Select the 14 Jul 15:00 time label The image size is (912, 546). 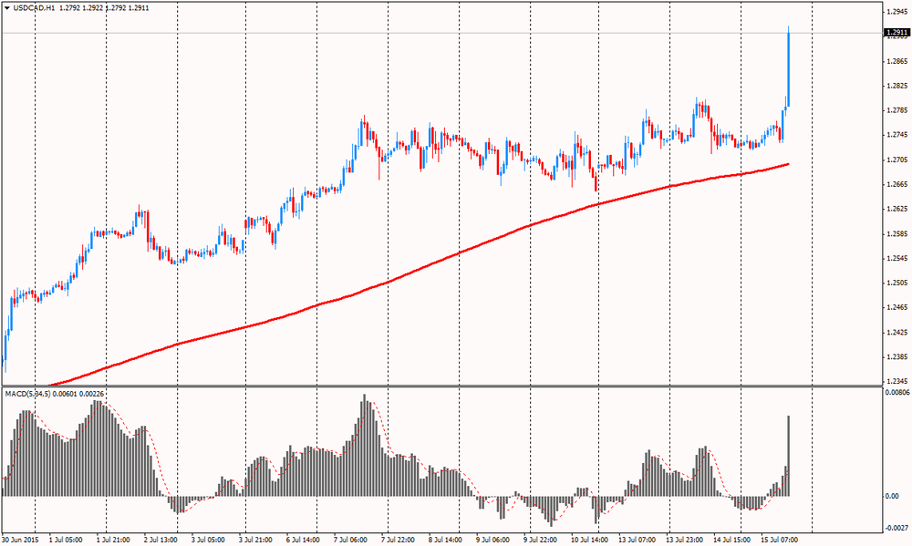click(731, 541)
